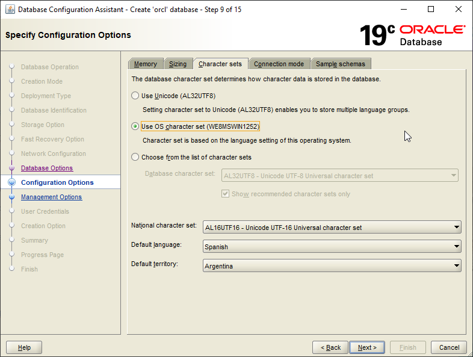
Task: Click the Creation Option step label
Action: 43,226
